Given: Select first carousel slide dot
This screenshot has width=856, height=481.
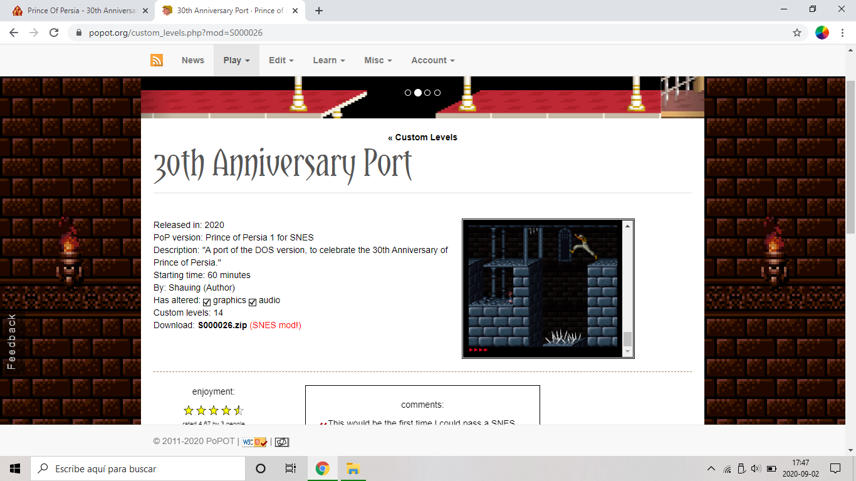Looking at the screenshot, I should coord(408,93).
